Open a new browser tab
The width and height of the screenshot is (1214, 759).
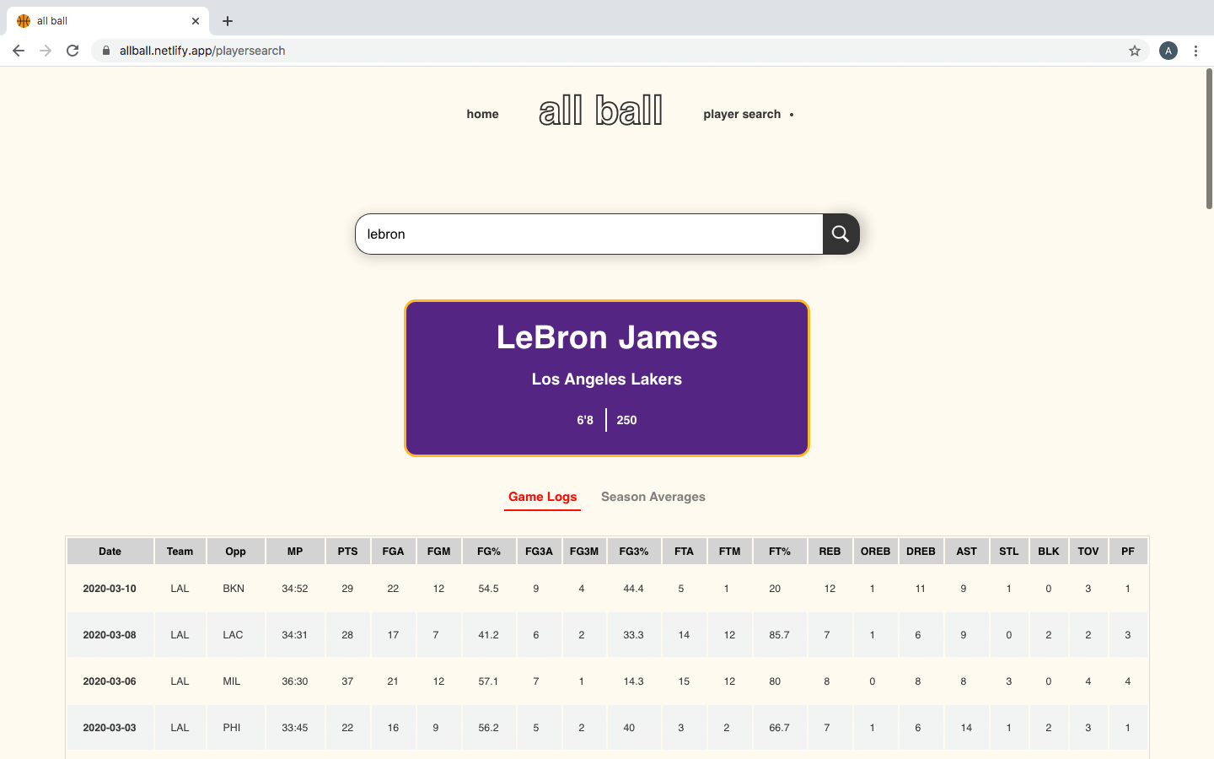228,21
